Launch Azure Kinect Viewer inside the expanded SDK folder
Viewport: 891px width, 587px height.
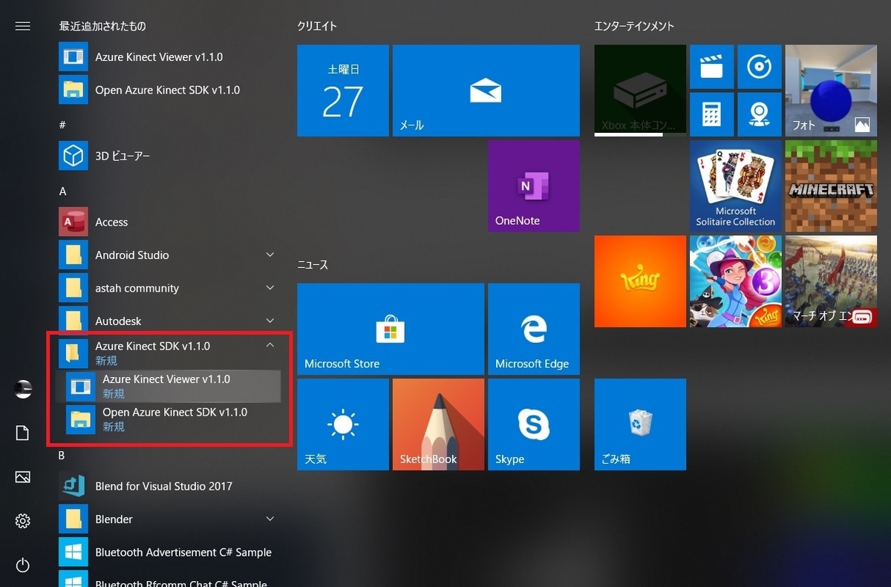click(x=169, y=386)
